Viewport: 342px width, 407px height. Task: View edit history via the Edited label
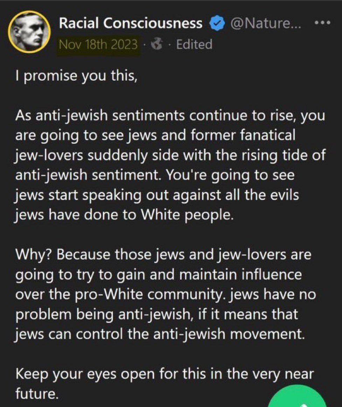[194, 44]
